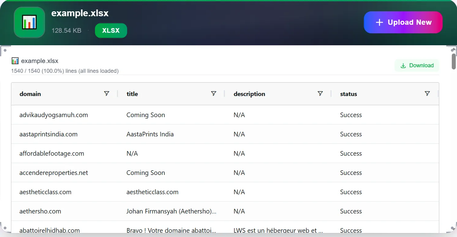
Task: Open the title column filter
Action: coord(214,94)
